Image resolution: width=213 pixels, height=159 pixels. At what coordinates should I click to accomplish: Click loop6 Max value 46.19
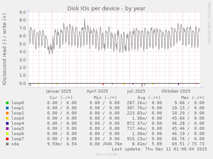pyautogui.click(x=178, y=134)
